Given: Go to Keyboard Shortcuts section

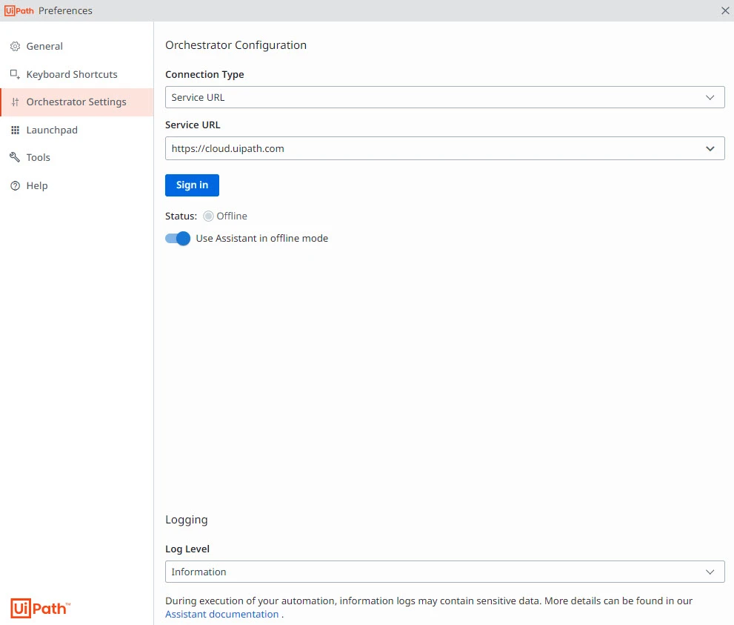Looking at the screenshot, I should pyautogui.click(x=77, y=74).
